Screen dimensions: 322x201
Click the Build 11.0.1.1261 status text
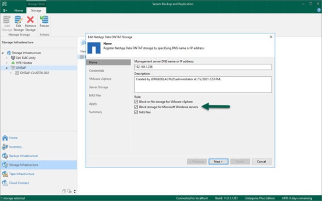pos(227,198)
